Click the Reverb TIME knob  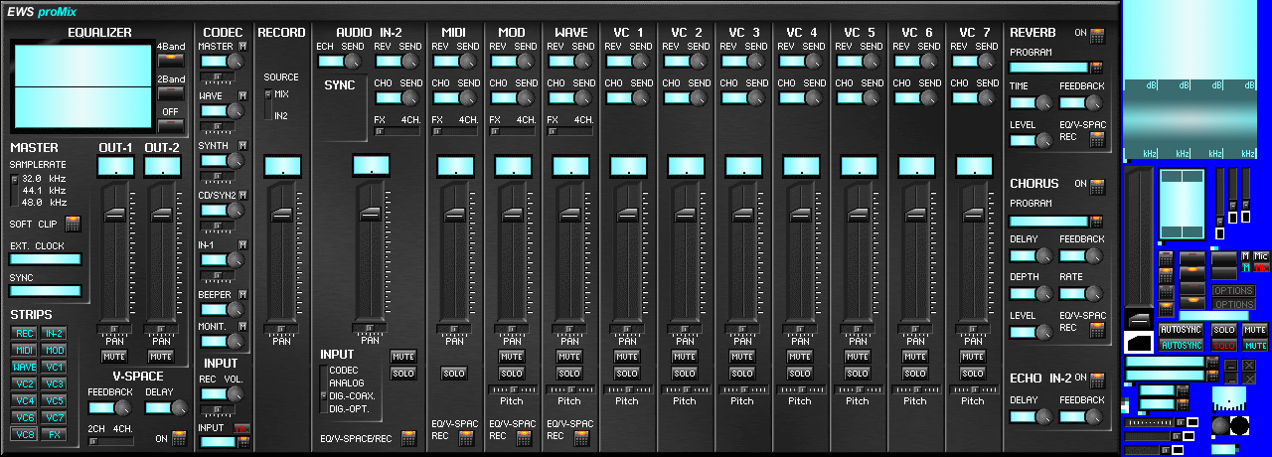(1043, 102)
